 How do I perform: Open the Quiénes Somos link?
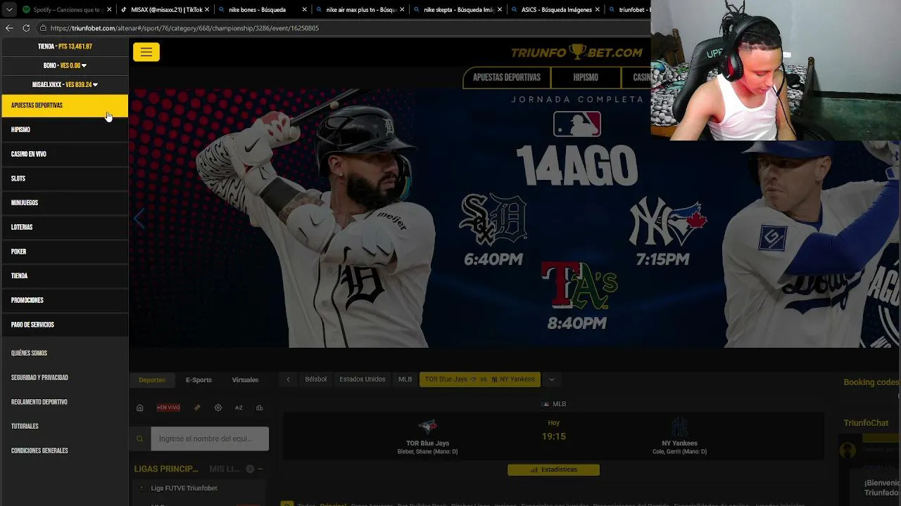pyautogui.click(x=29, y=353)
